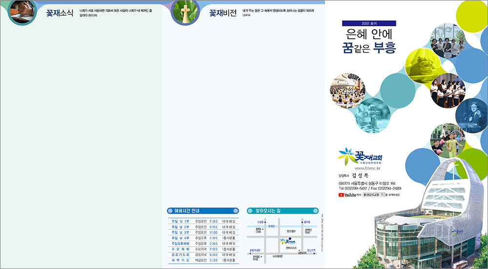The height and width of the screenshot is (269, 488).
Task: Click the wooden cross circle image
Action: pyautogui.click(x=185, y=12)
